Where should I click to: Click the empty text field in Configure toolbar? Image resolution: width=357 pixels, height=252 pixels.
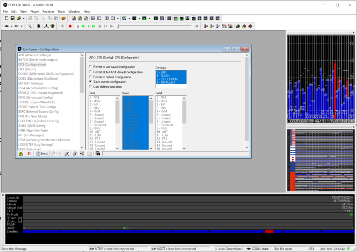(175, 153)
